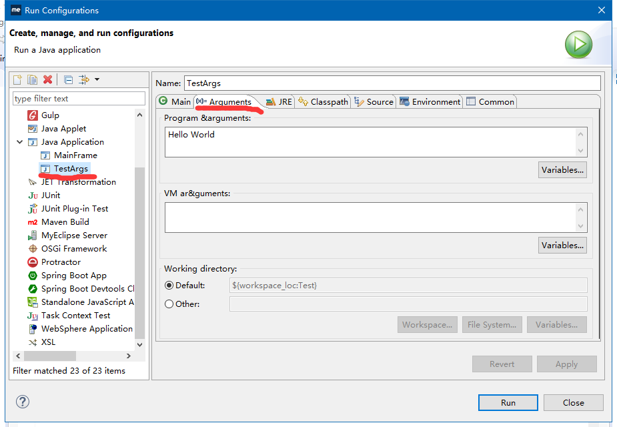617x427 pixels.
Task: Click Variables button under VM arguments
Action: click(562, 245)
